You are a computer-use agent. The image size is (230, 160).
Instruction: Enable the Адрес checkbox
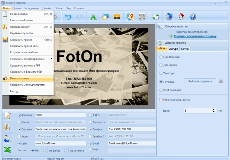[x=19, y=136]
